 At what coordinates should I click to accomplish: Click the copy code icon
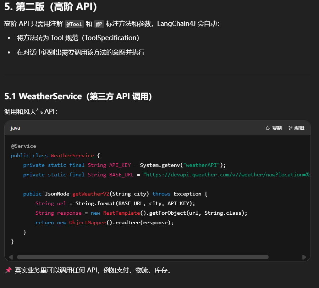click(268, 128)
